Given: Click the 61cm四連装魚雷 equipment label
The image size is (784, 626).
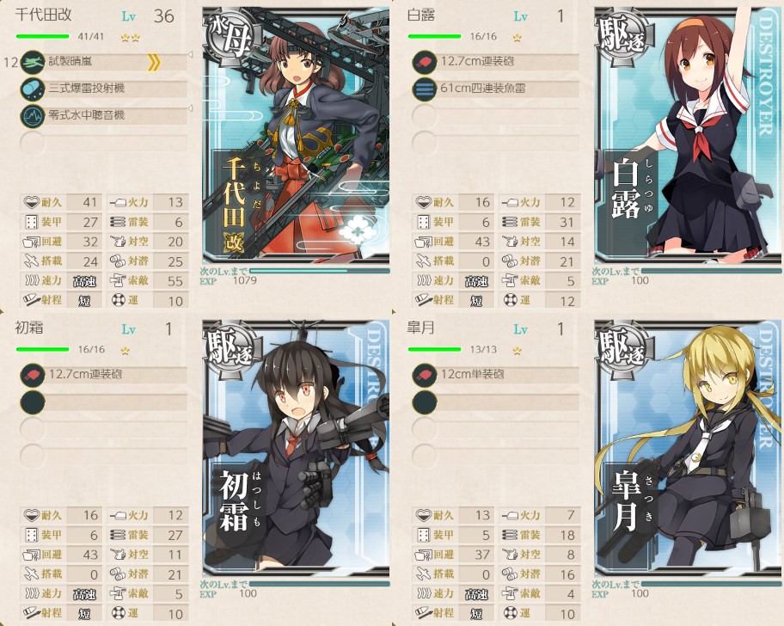Looking at the screenshot, I should click(x=482, y=89).
